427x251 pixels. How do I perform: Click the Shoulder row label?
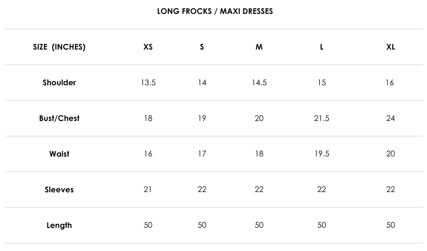click(59, 83)
